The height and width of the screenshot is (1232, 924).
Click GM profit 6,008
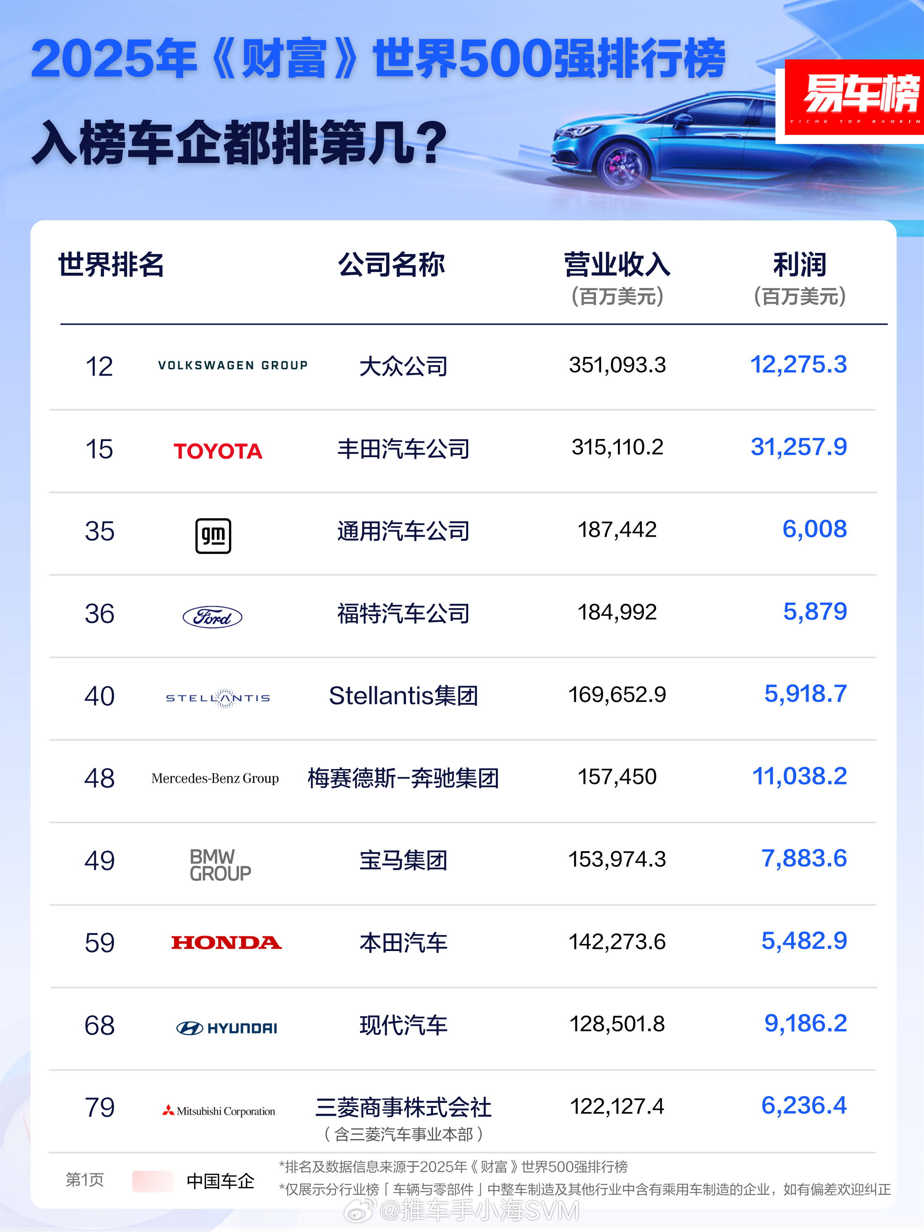pyautogui.click(x=815, y=529)
